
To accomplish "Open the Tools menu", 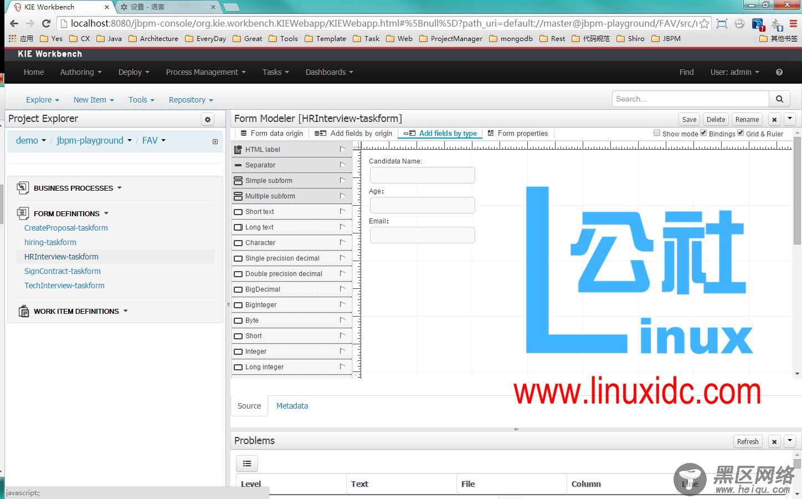I will [141, 100].
